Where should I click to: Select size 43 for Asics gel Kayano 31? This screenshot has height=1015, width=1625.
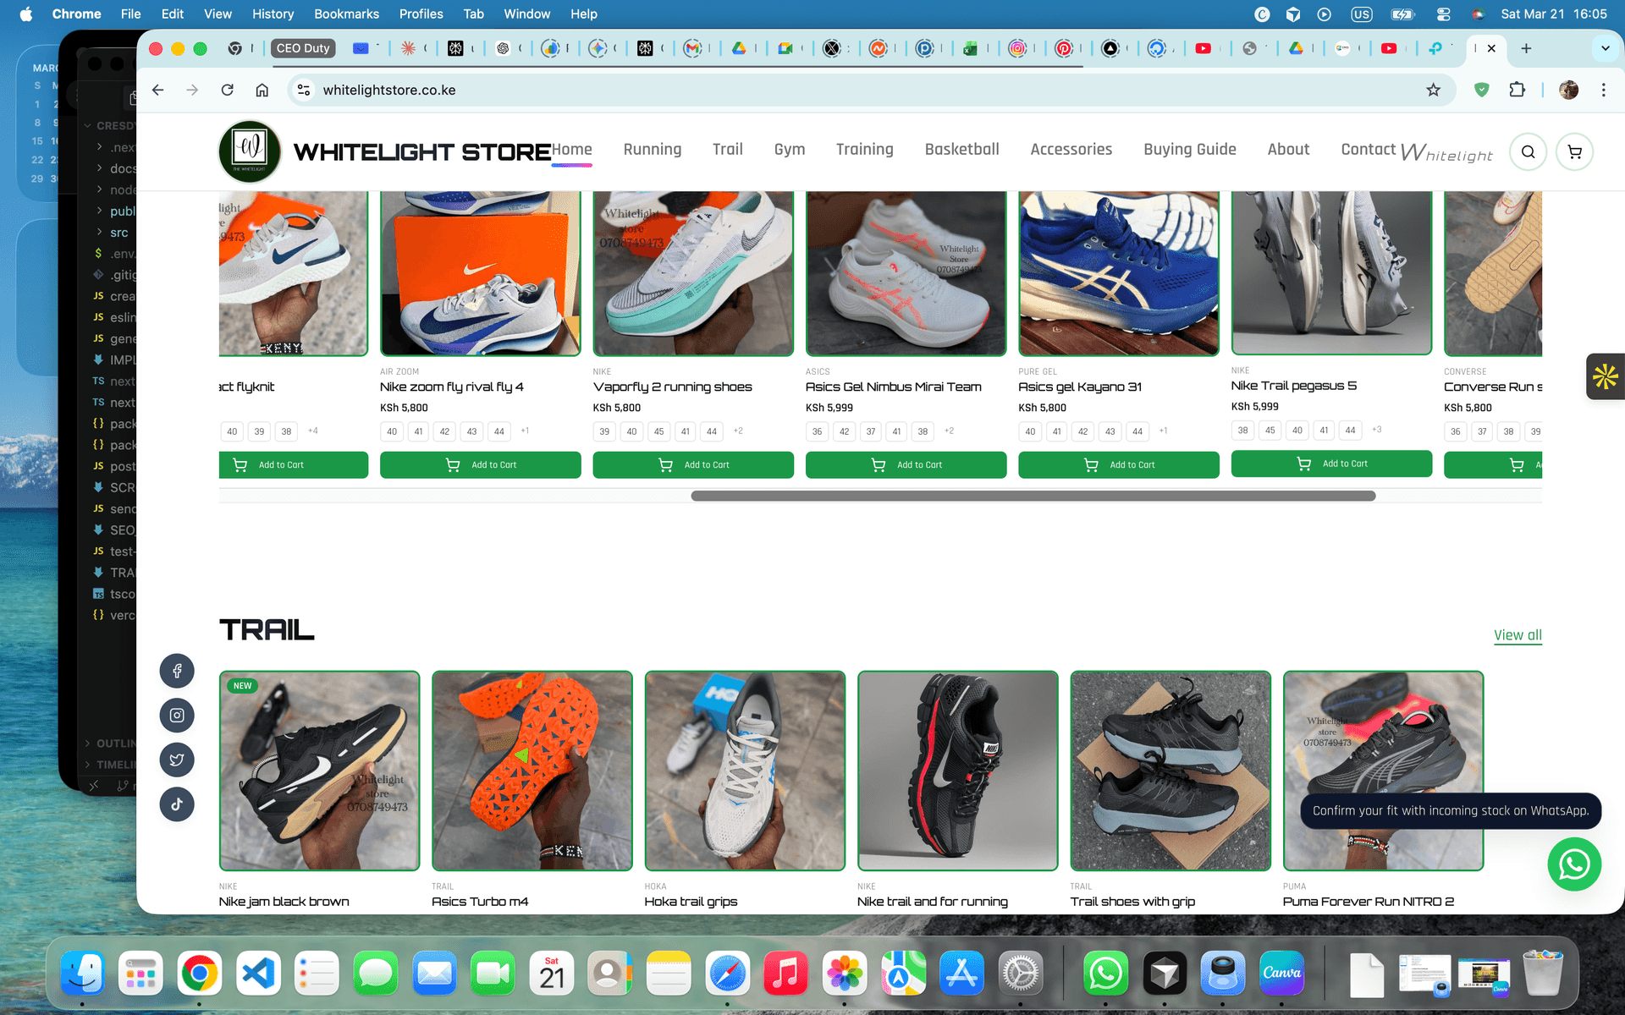coord(1110,431)
